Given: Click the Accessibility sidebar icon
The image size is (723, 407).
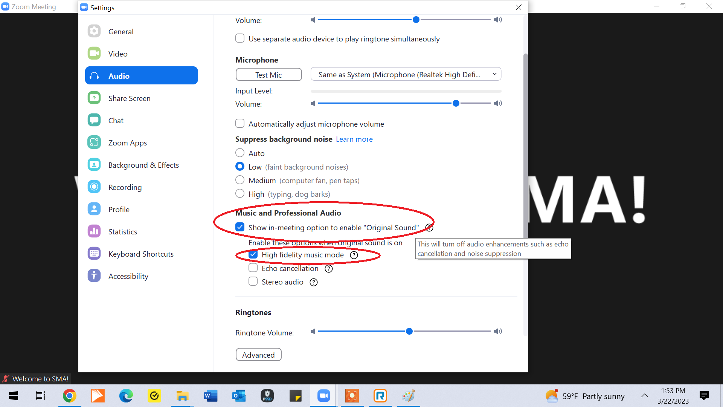Looking at the screenshot, I should pos(94,276).
